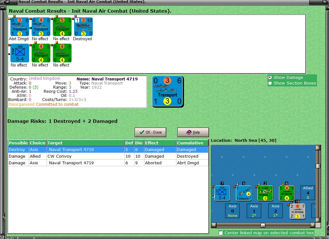The image size is (329, 239).
Task: Click the Def column header
Action: 129,143
